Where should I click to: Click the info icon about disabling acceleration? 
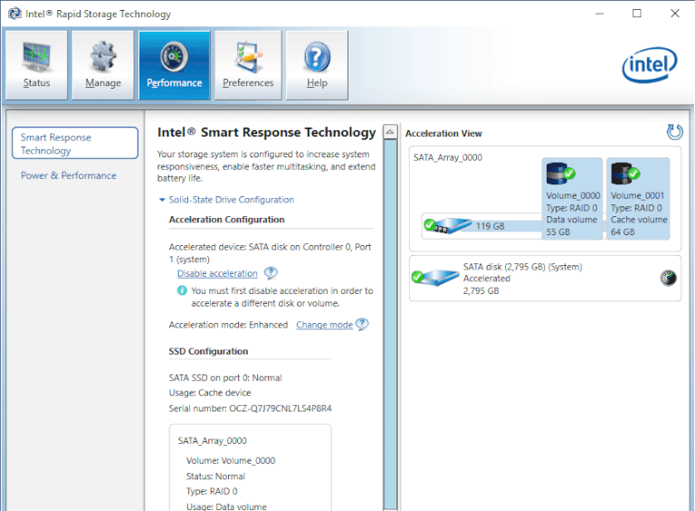182,290
